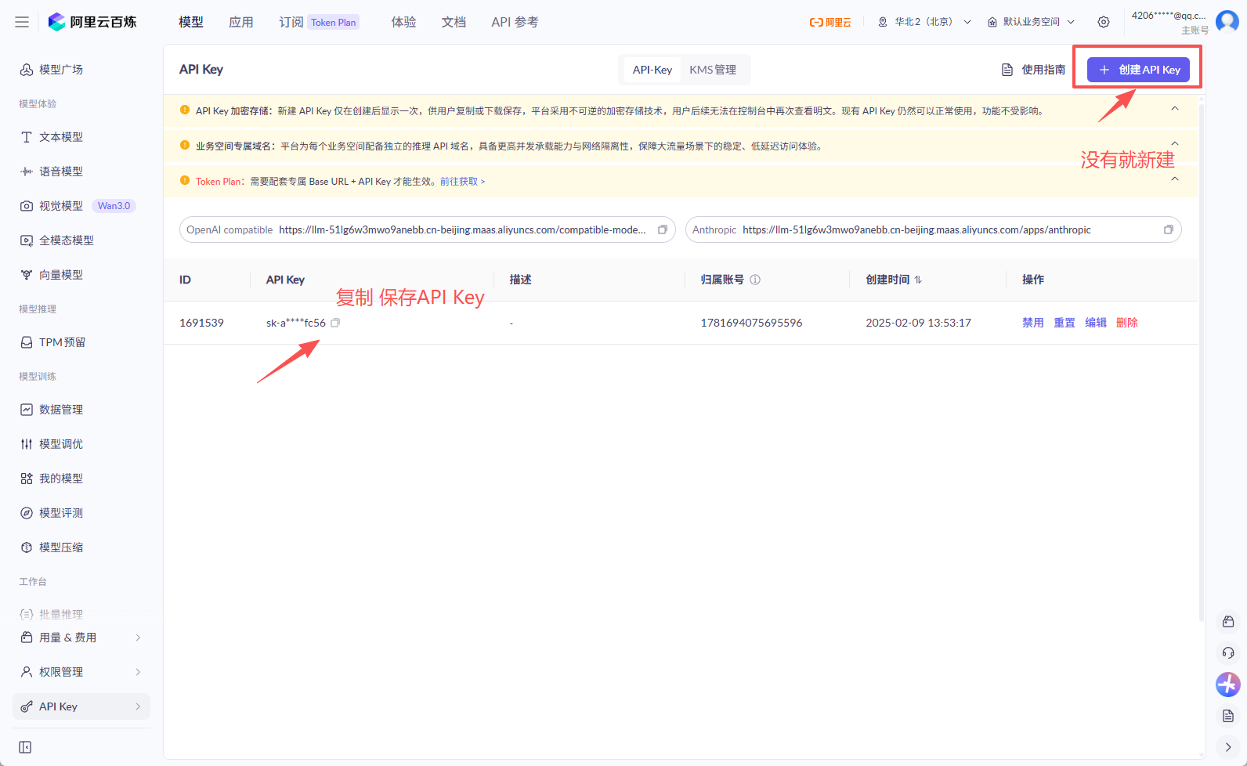Open the 订阅 Token Plan menu
Screen dimensions: 1247x766
[319, 22]
